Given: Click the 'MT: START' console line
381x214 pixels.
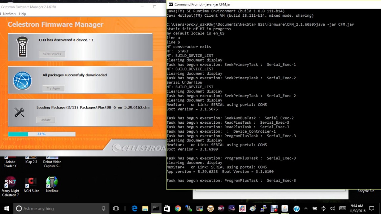Looking at the screenshot, I should point(177,51).
